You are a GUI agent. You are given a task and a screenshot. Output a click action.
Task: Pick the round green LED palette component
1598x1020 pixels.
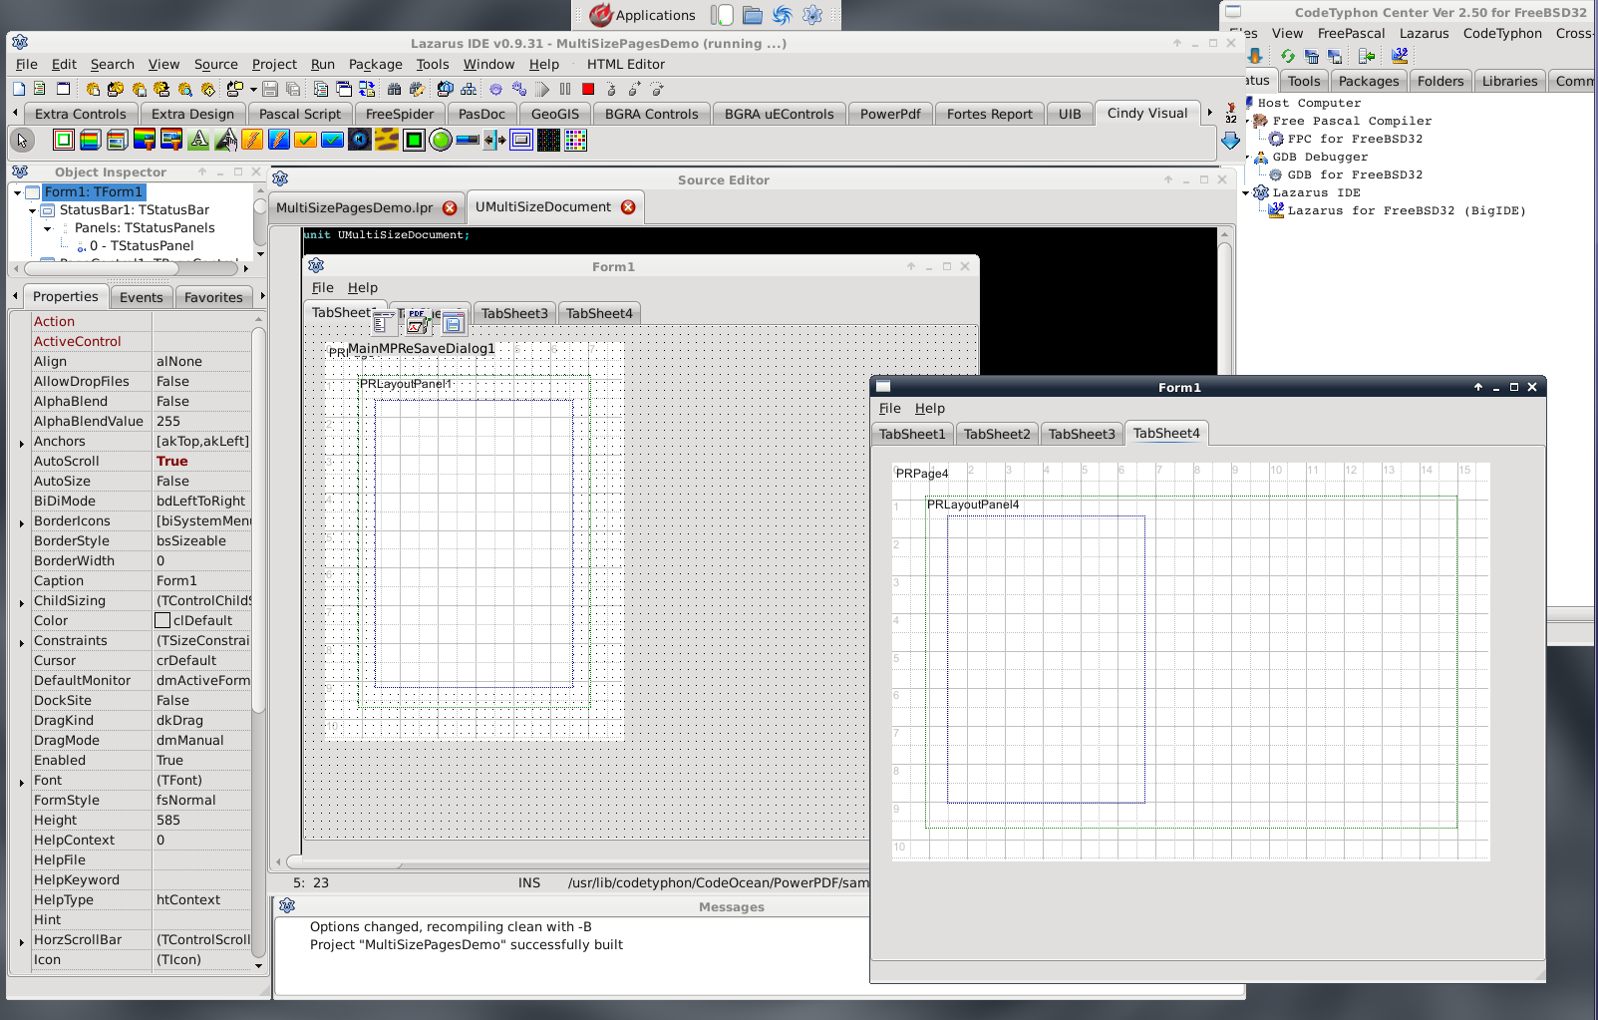pos(441,140)
